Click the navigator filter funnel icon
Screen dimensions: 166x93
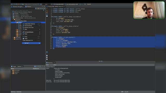[x=44, y=10]
